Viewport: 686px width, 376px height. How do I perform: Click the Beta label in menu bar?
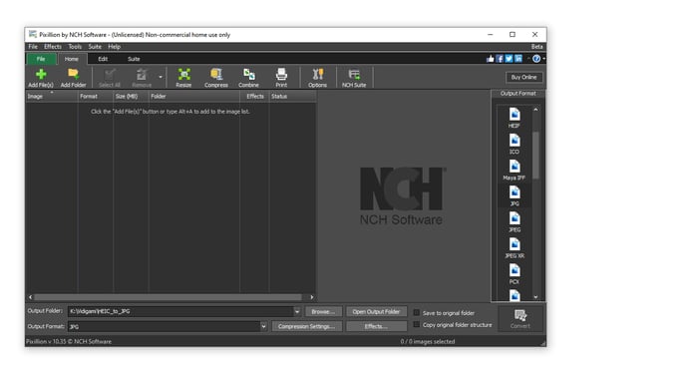click(537, 47)
